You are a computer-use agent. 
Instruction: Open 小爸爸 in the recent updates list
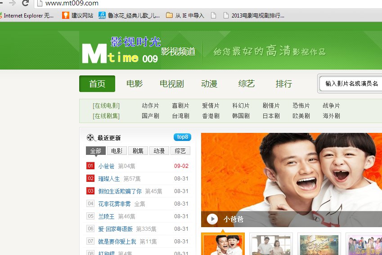tap(106, 166)
